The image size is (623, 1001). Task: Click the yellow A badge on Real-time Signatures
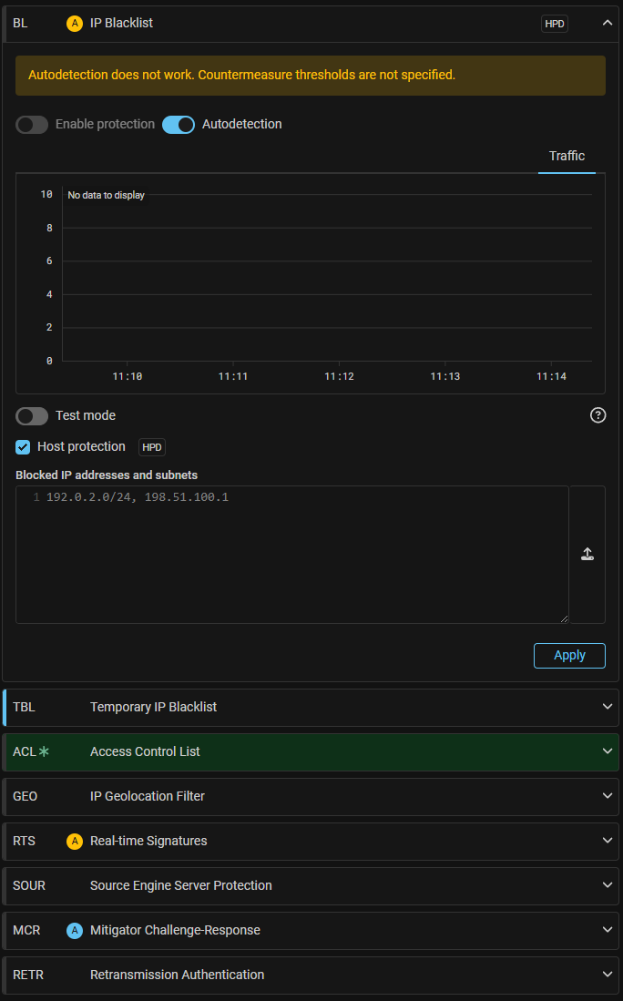(75, 841)
